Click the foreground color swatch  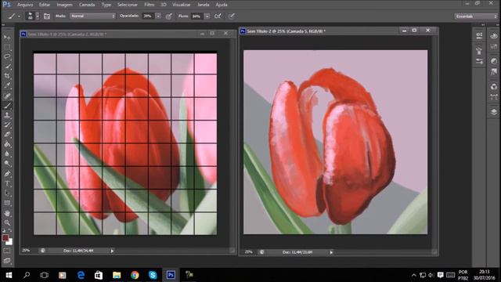5,237
